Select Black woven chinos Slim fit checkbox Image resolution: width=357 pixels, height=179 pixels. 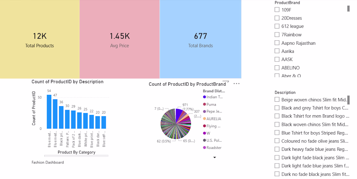277,124
